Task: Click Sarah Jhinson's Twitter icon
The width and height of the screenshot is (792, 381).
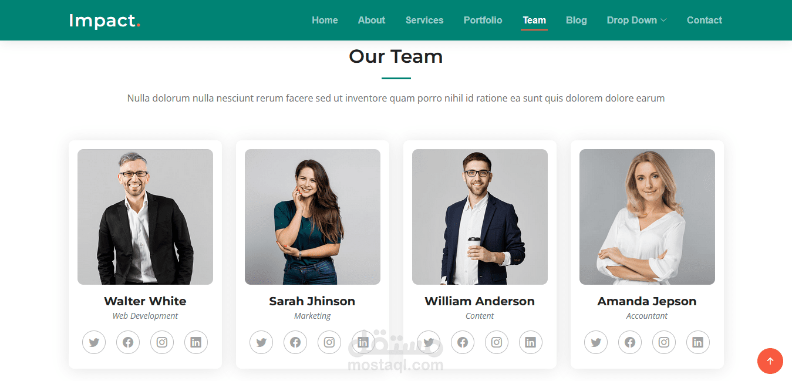Action: 261,342
